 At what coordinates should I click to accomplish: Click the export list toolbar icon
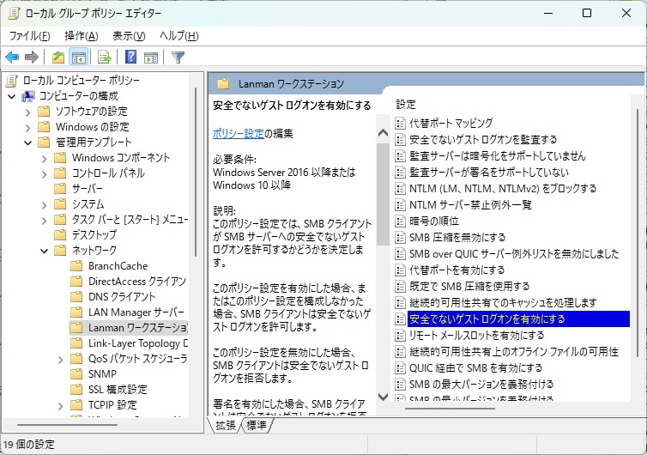click(x=105, y=58)
